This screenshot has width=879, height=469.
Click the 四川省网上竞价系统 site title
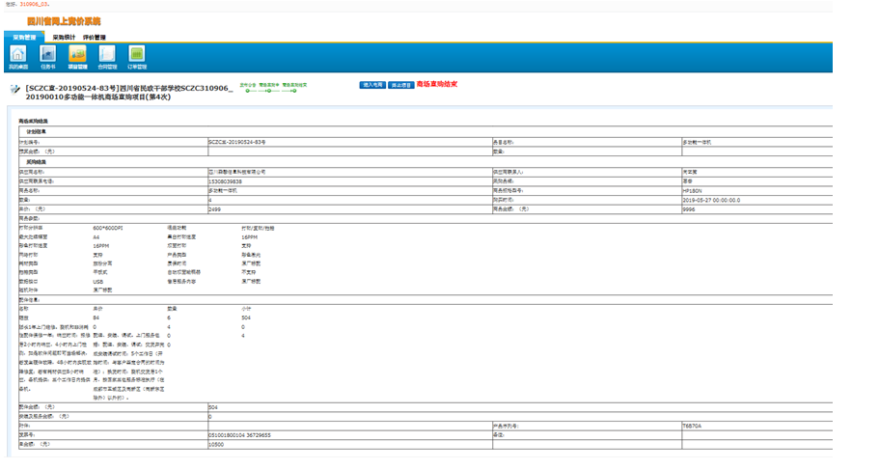[x=63, y=21]
